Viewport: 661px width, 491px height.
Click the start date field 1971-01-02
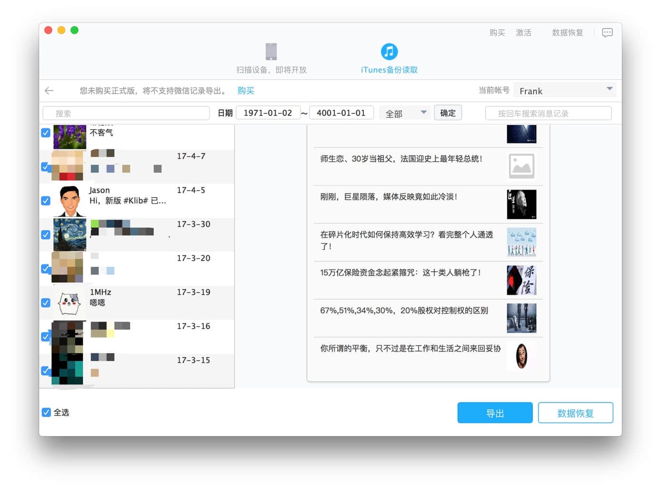268,113
